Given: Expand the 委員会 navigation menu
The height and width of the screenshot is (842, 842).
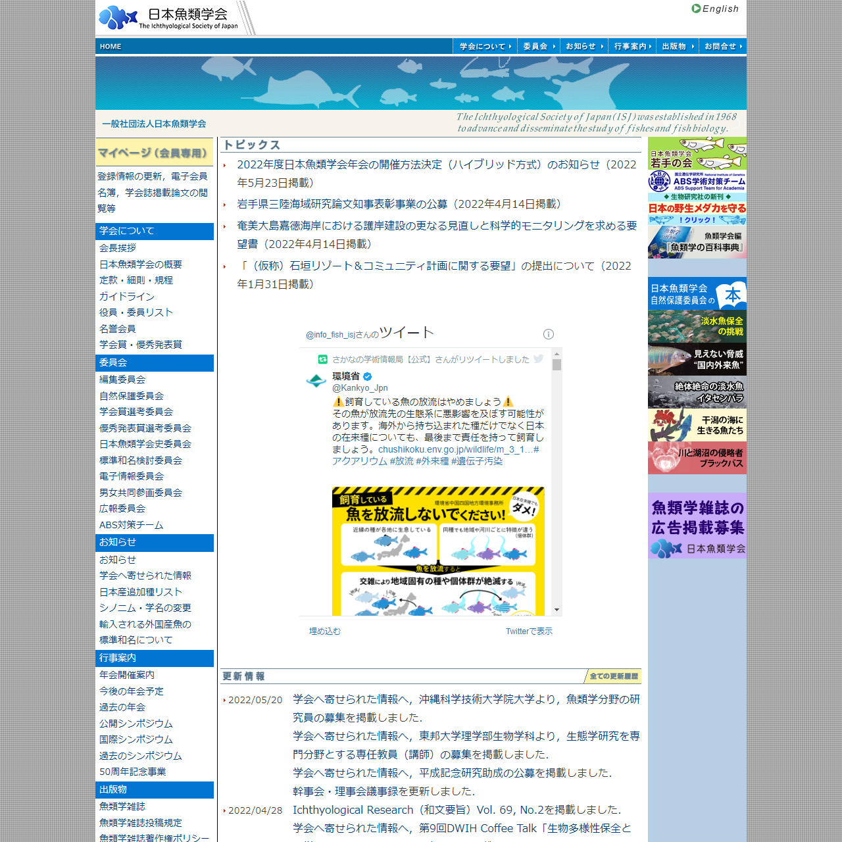Looking at the screenshot, I should 539,46.
